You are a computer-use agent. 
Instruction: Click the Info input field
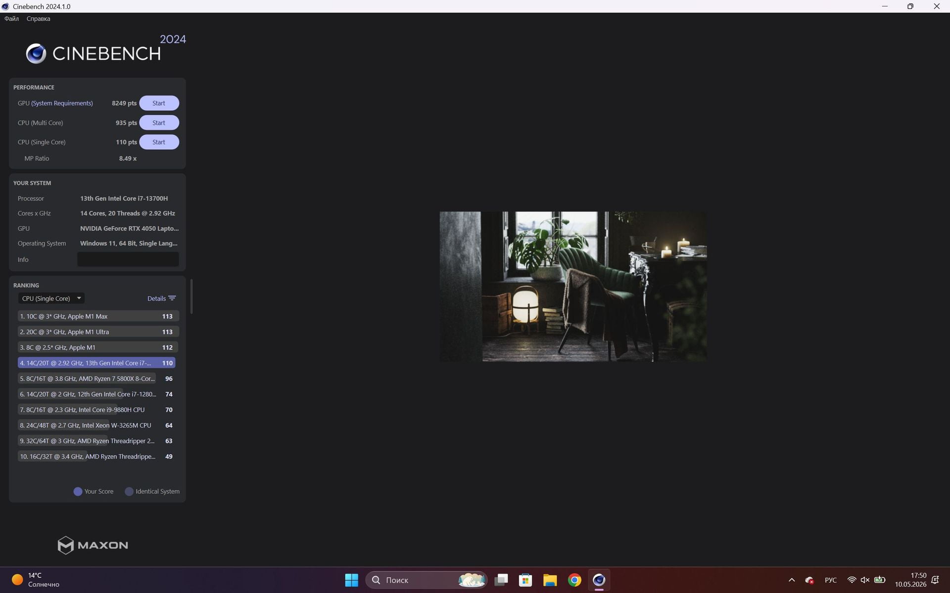[128, 259]
